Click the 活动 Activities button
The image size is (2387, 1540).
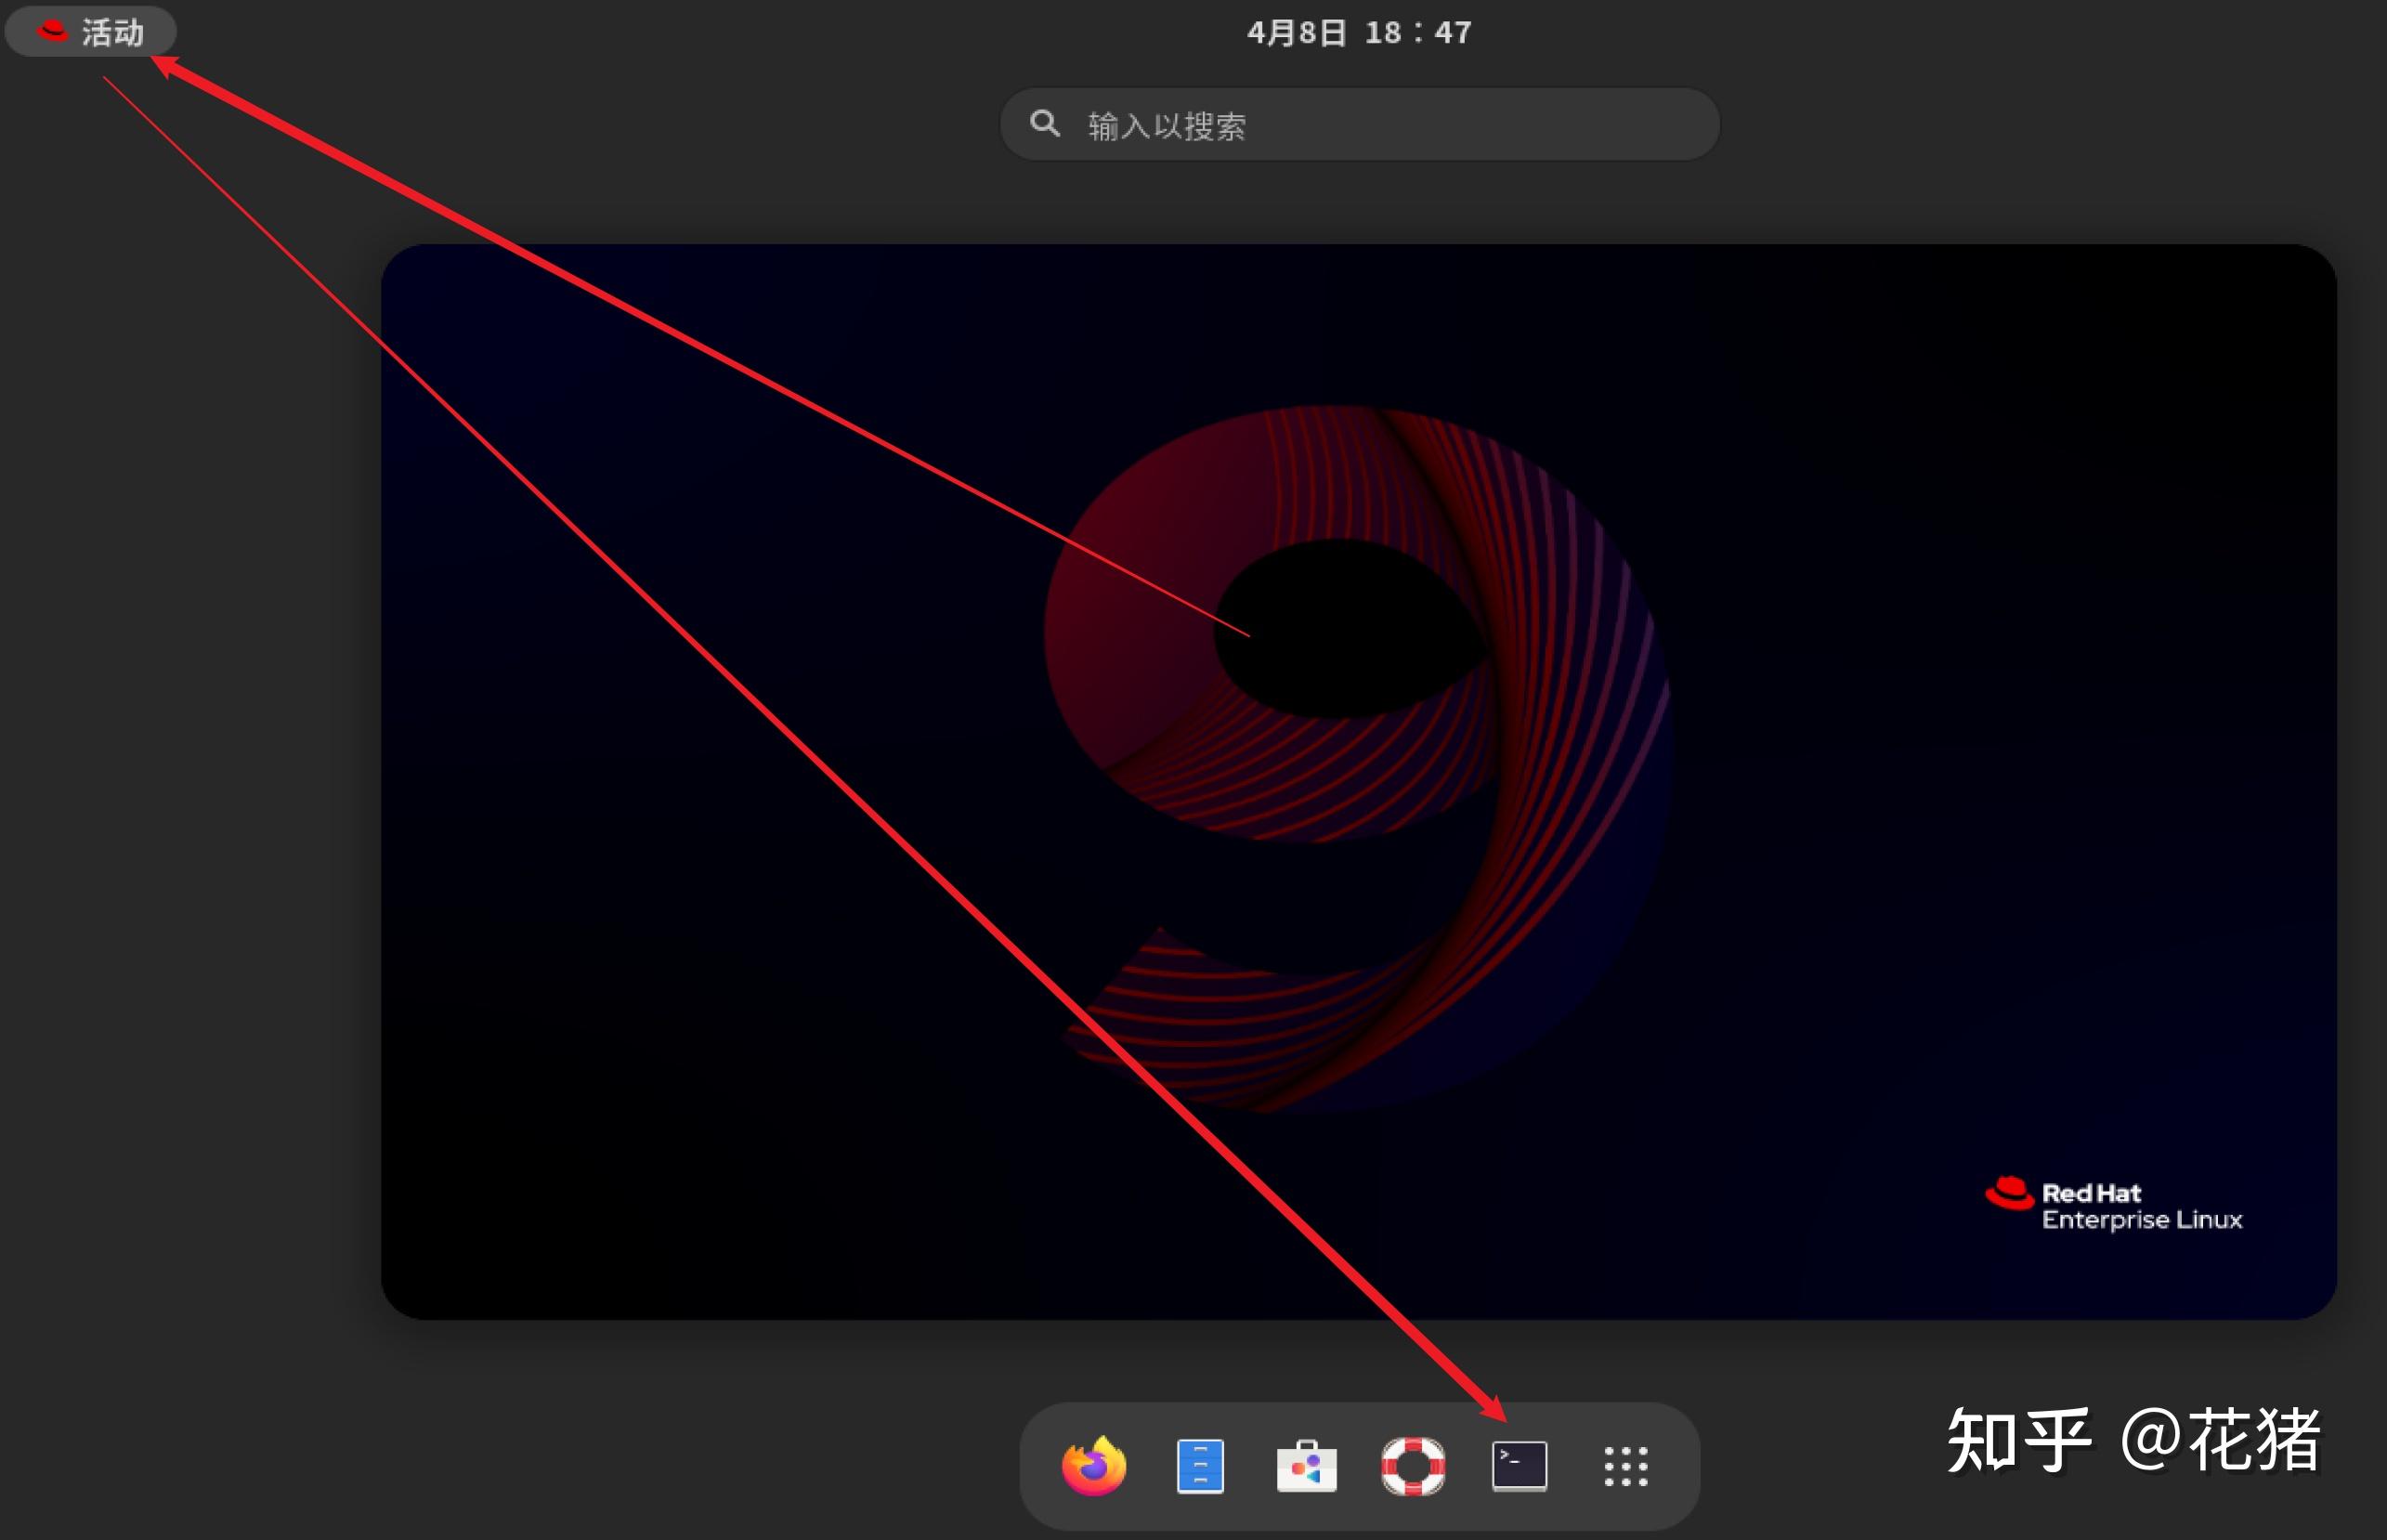click(91, 32)
